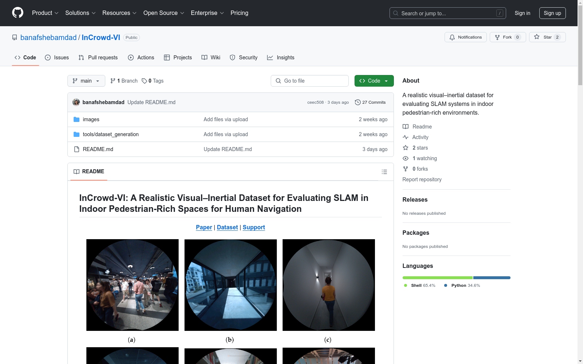Open the commit hash ceec508
Viewport: 583px width, 364px height.
316,102
